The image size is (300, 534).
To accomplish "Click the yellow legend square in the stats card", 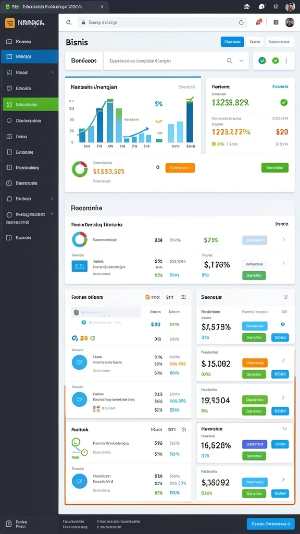I will (x=214, y=144).
